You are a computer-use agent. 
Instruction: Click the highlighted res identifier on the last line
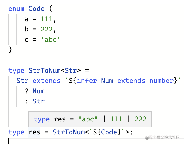(x=34, y=132)
